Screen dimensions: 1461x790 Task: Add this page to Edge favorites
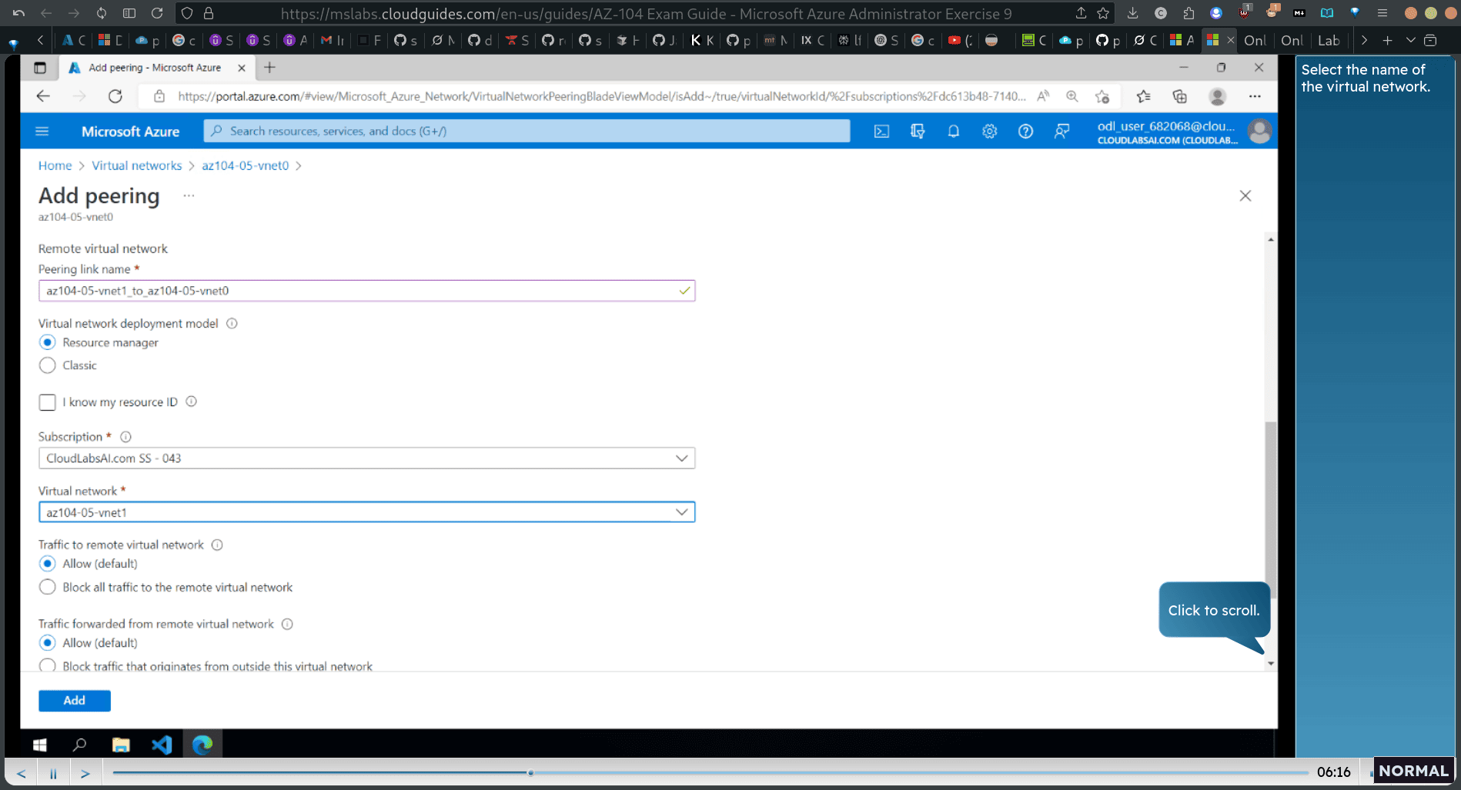click(1102, 96)
